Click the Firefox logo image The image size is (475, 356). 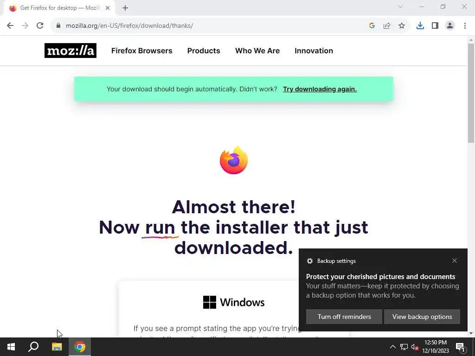(x=234, y=160)
